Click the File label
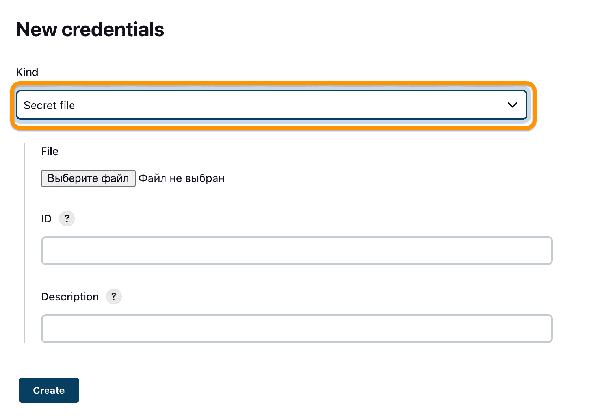Image resolution: width=598 pixels, height=419 pixels. click(x=50, y=152)
